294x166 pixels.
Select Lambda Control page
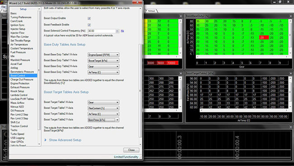point(19,95)
